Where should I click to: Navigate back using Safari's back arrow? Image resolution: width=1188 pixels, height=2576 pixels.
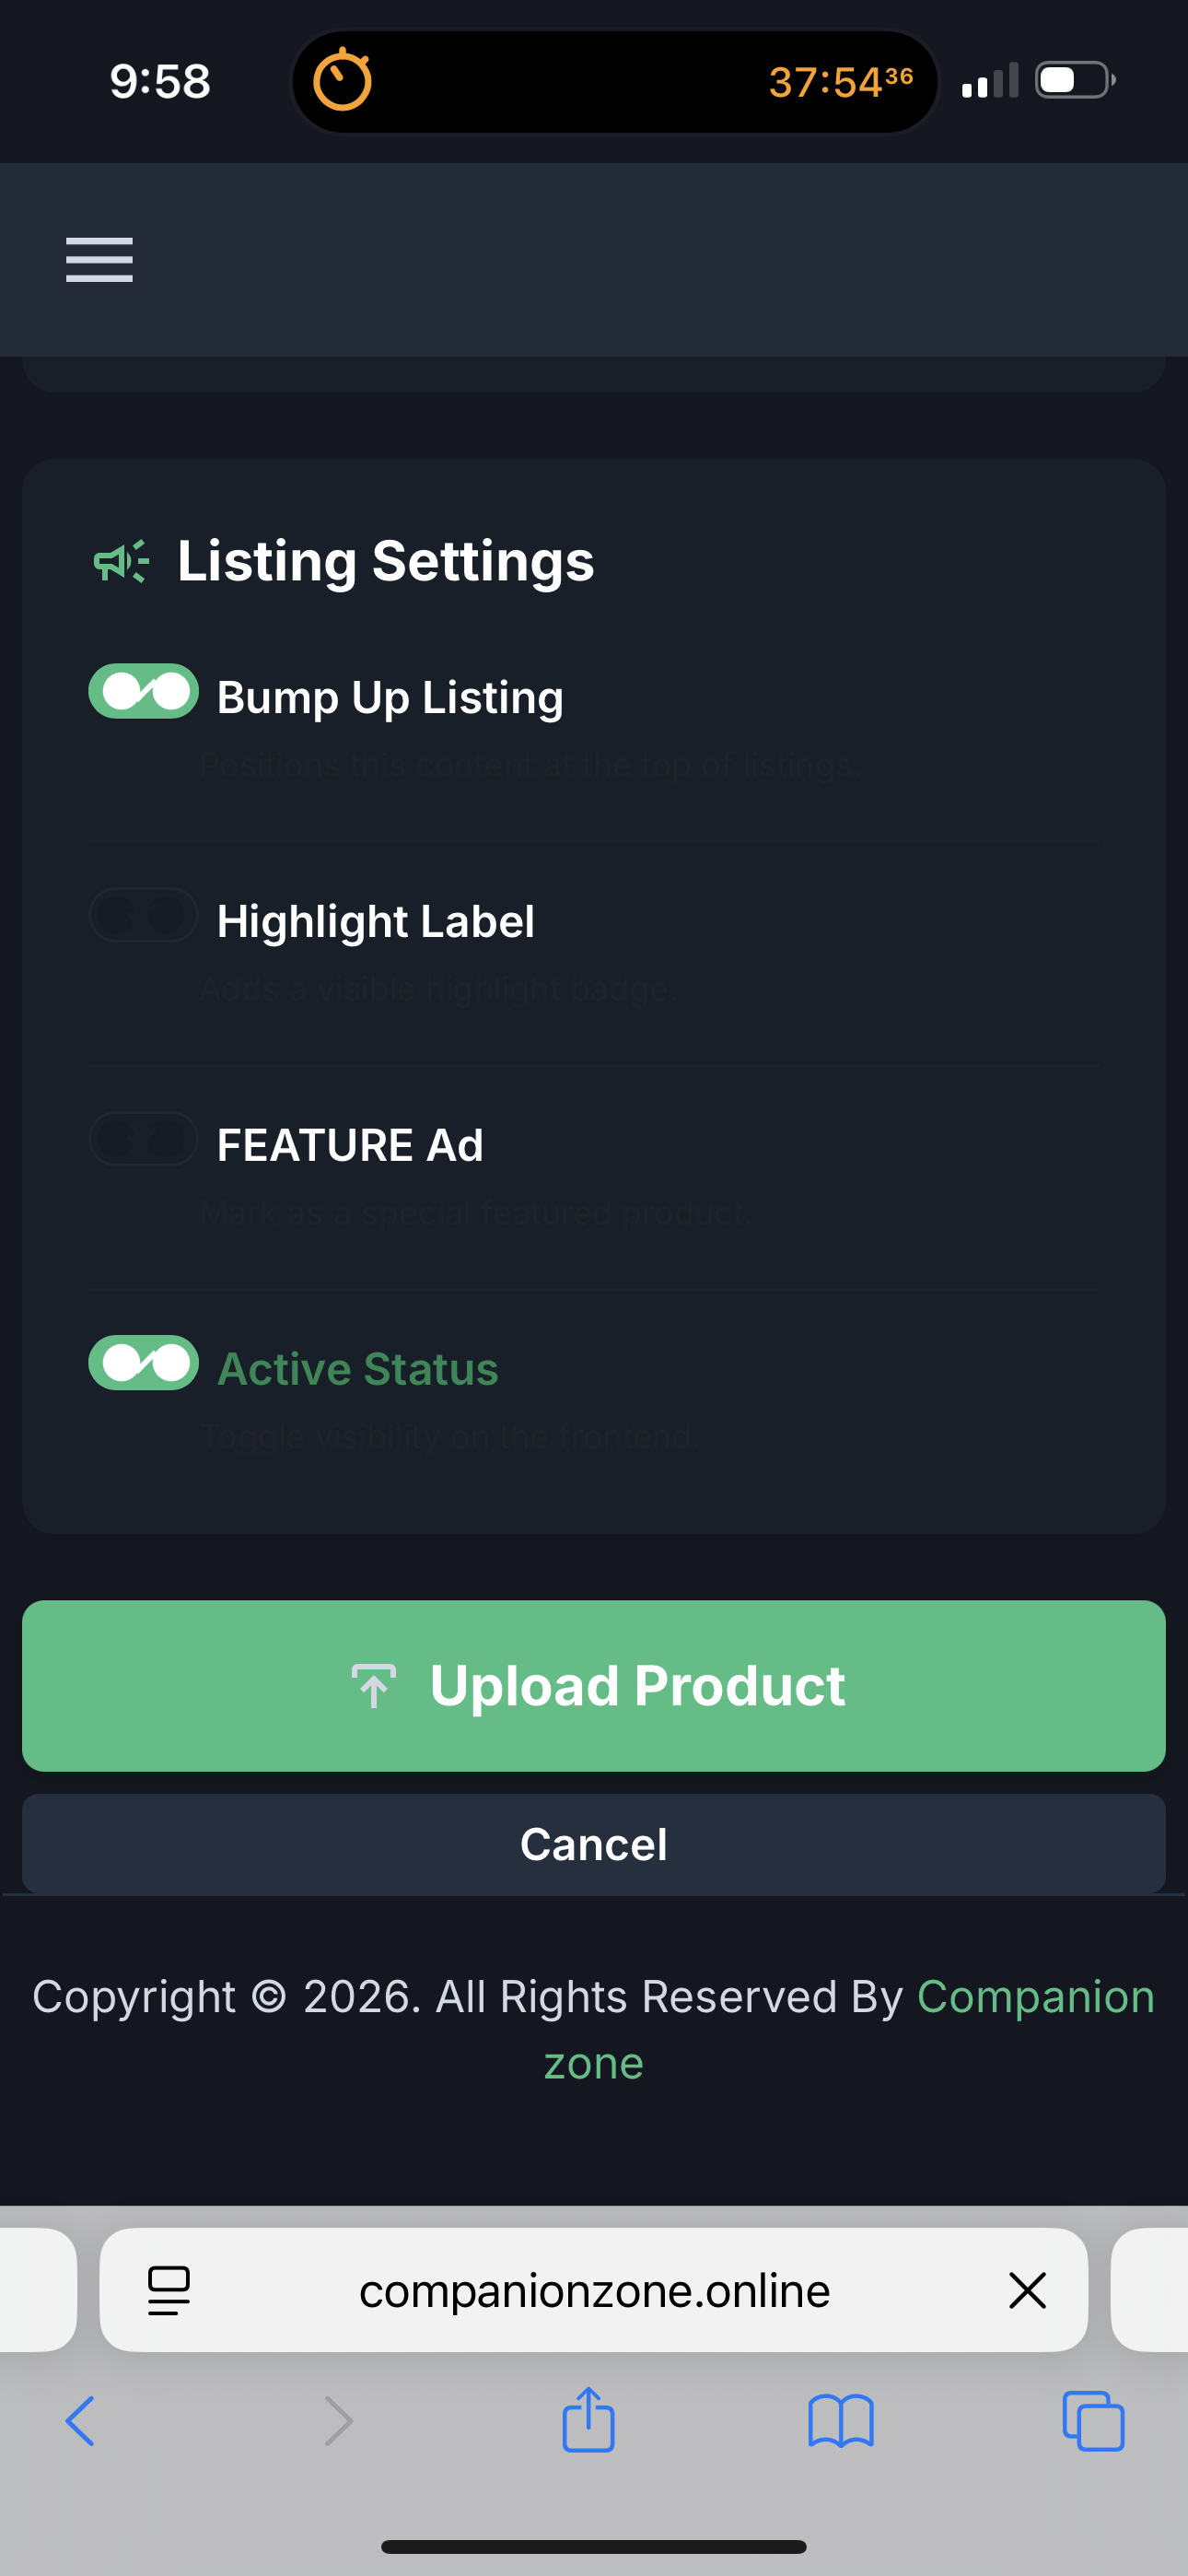[x=81, y=2421]
